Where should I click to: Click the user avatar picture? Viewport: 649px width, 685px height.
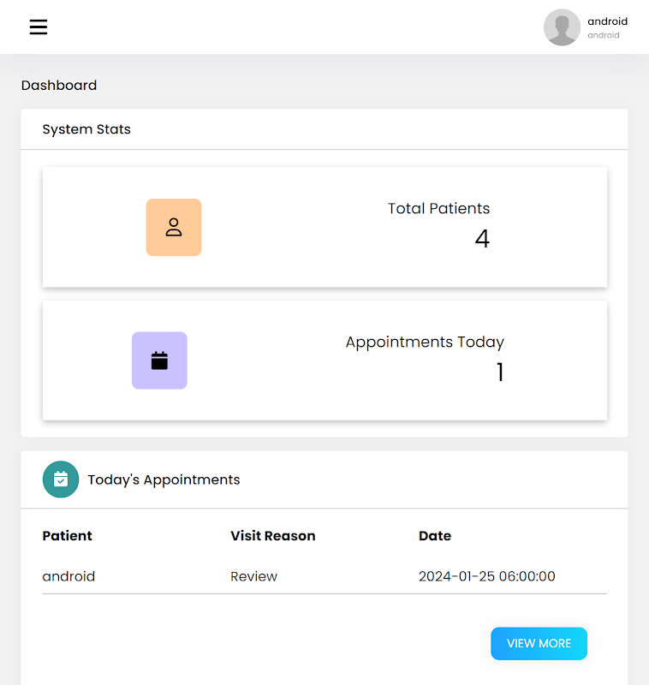(562, 27)
